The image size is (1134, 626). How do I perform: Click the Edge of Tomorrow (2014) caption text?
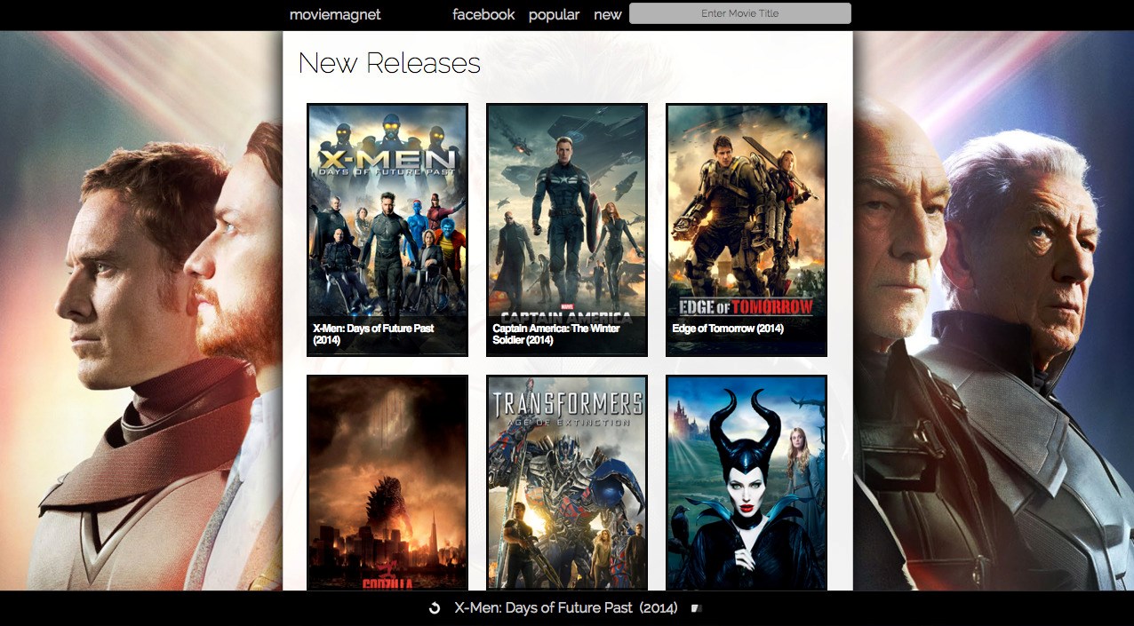(x=728, y=329)
